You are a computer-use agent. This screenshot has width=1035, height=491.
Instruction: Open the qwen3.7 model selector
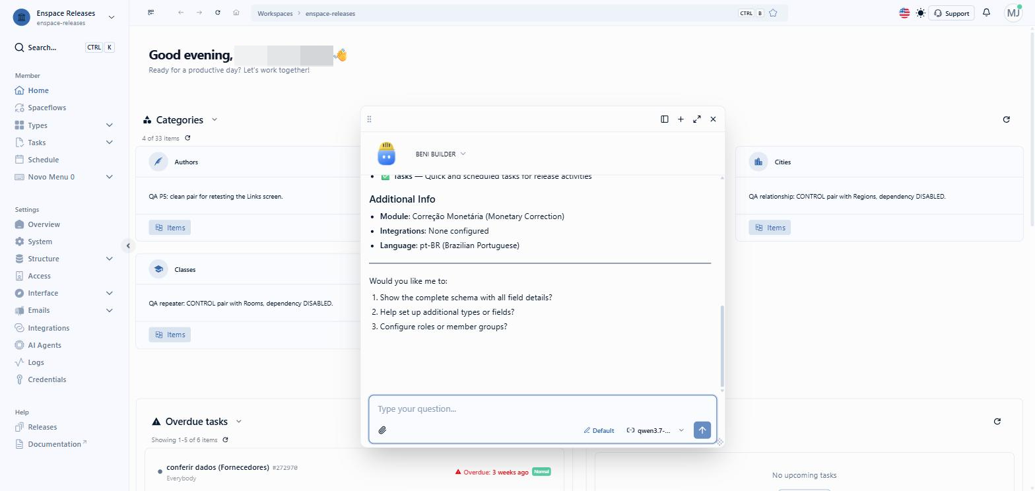coord(655,430)
